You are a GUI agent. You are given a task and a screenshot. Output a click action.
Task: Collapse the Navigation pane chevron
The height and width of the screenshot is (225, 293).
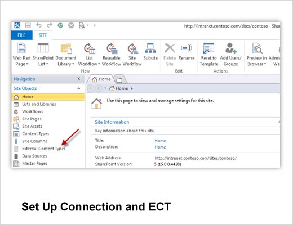[x=79, y=79]
